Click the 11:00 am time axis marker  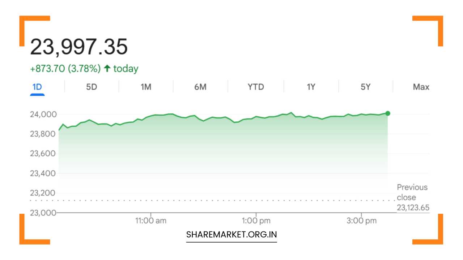151,221
